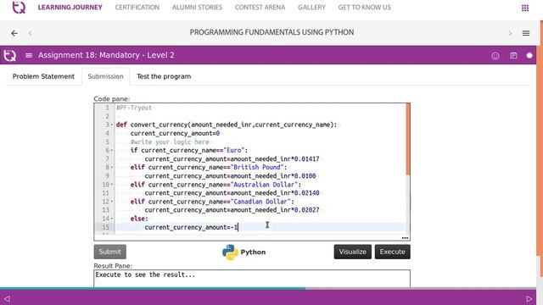Click the smiley feedback icon
This screenshot has width=543, height=305.
[495, 56]
